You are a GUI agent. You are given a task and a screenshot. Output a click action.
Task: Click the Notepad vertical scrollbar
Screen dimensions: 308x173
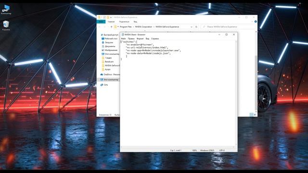point(236,93)
